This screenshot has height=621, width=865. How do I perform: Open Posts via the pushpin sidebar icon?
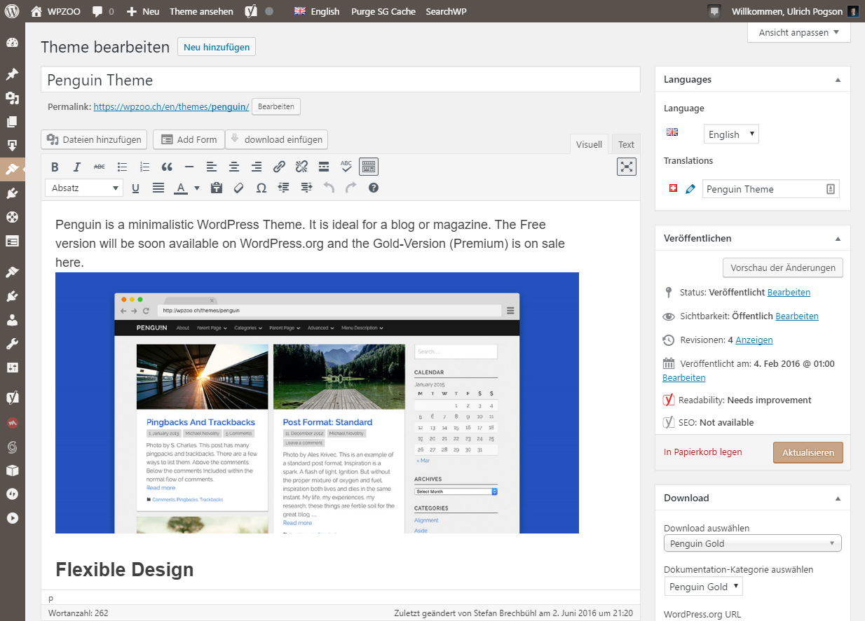click(x=12, y=74)
